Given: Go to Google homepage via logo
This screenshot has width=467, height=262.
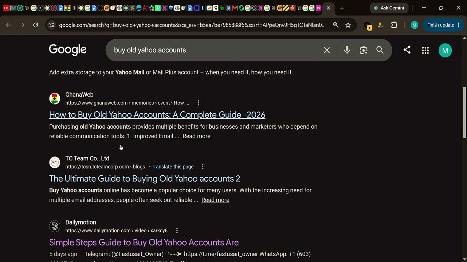Looking at the screenshot, I should [x=68, y=50].
